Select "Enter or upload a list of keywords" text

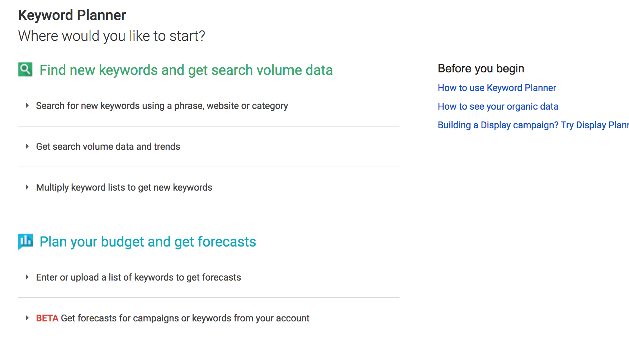138,278
